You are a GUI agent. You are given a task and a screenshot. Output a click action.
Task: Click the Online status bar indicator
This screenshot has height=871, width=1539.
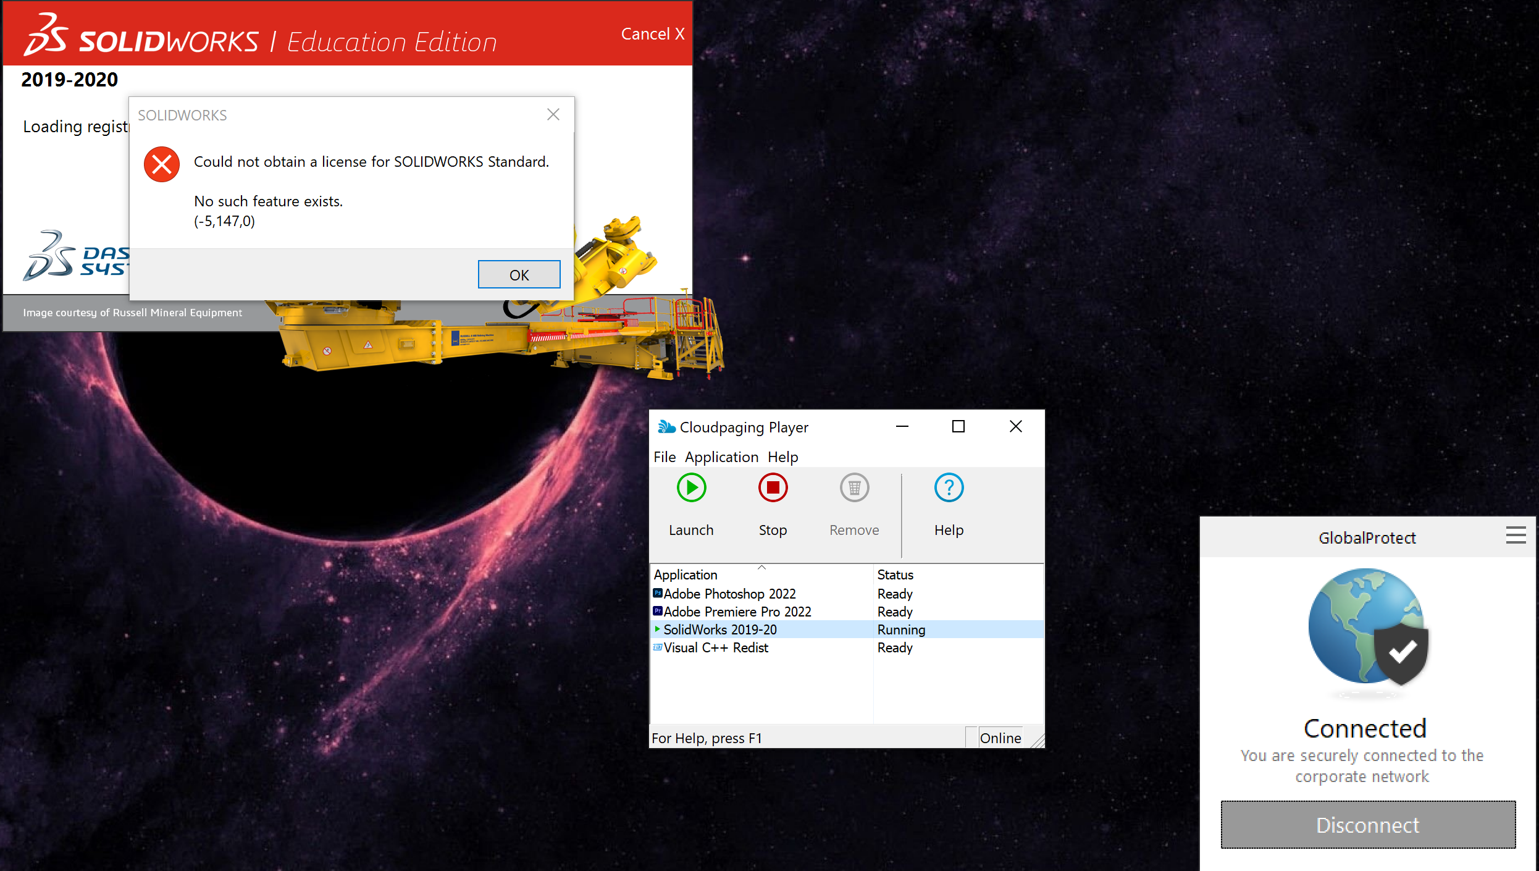(1000, 738)
